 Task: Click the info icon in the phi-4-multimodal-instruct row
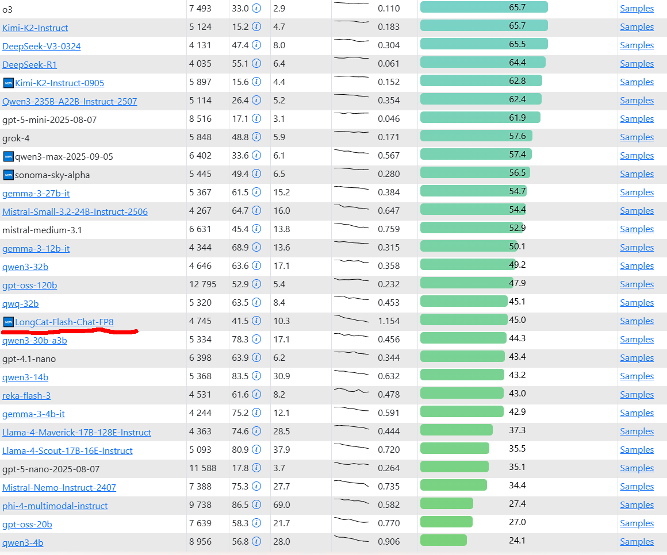click(x=256, y=504)
